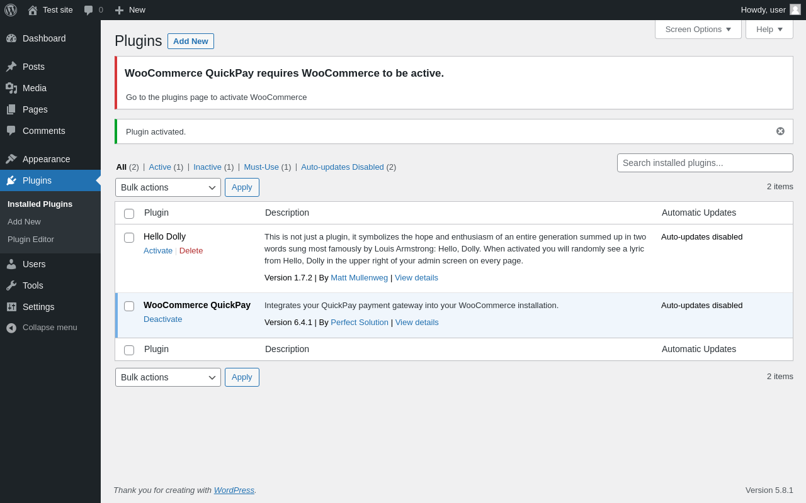Select the WooCommerce QuickPay checkbox
Viewport: 806px width, 503px height.
click(129, 306)
